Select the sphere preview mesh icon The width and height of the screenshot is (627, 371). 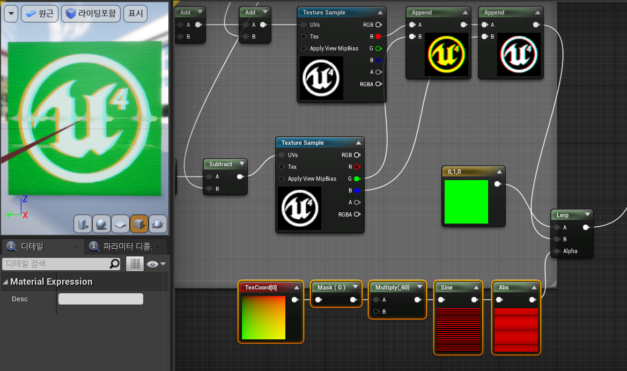point(101,224)
